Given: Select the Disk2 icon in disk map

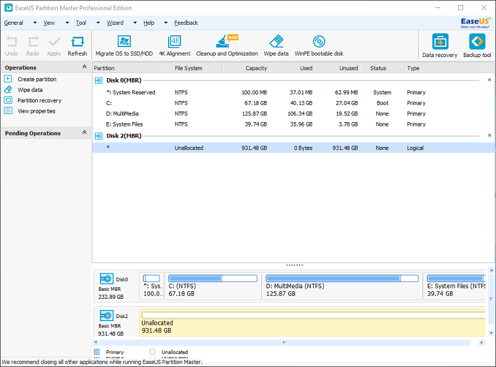Looking at the screenshot, I should coord(107,316).
